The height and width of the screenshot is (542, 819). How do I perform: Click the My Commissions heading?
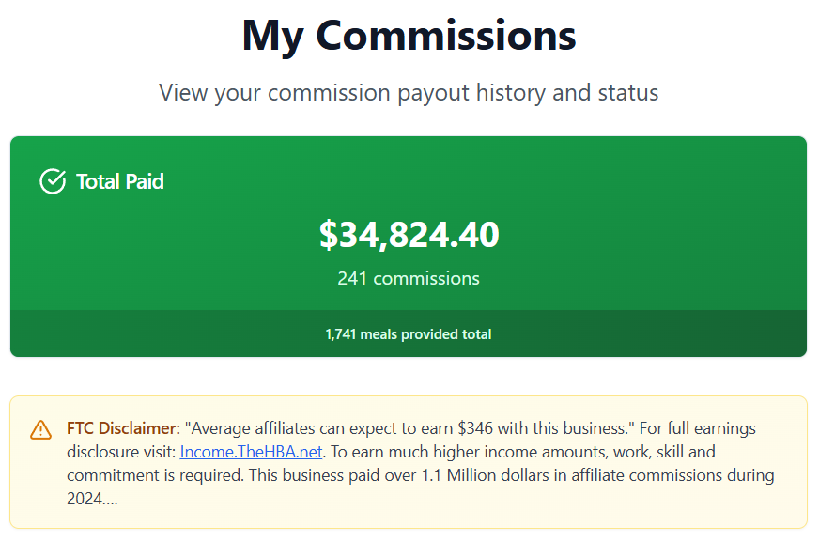pos(409,37)
